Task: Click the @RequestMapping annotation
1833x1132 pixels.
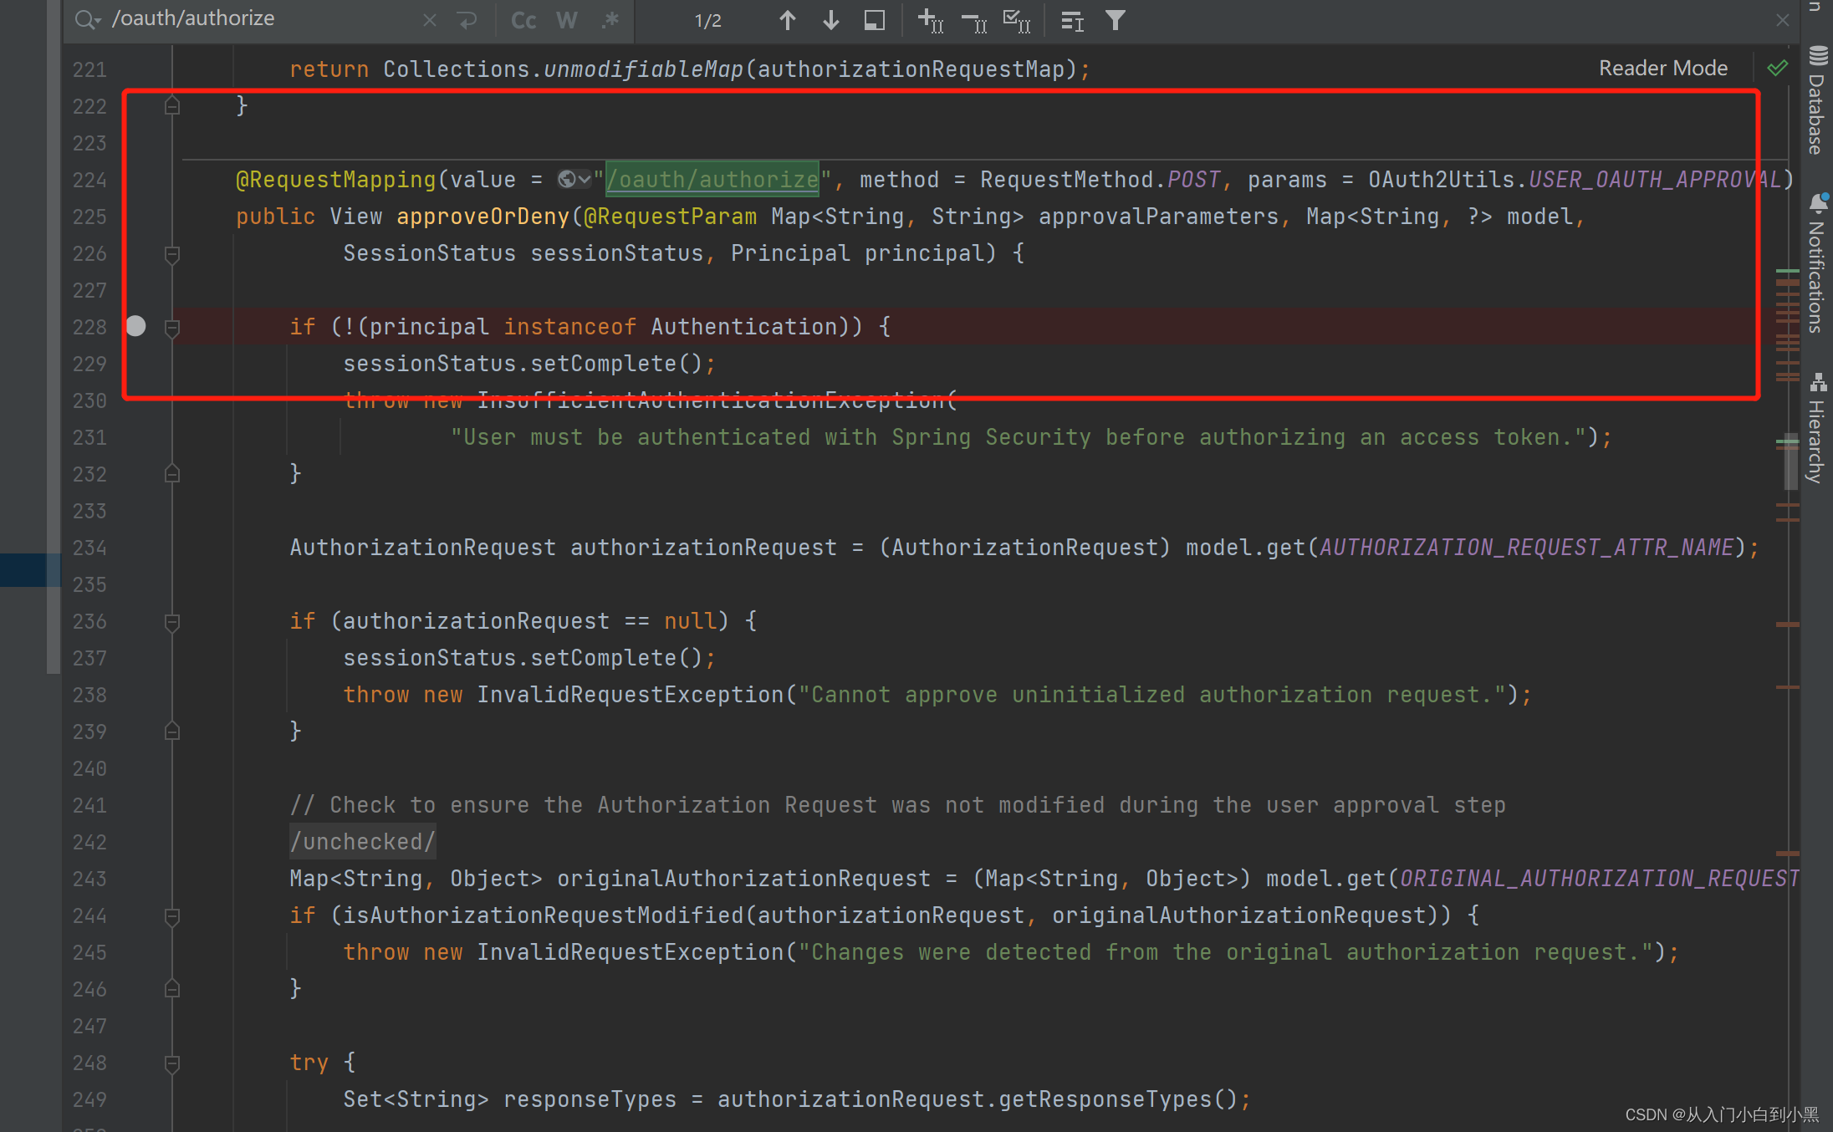Action: pyautogui.click(x=335, y=179)
